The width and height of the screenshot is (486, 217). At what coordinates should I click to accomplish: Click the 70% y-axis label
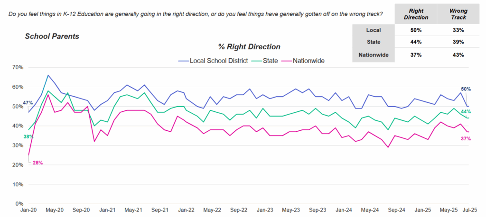(17, 67)
